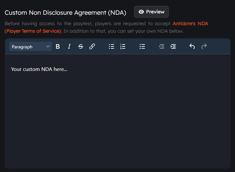Apply strikethrough formatting
The height and width of the screenshot is (172, 235).
(x=81, y=46)
